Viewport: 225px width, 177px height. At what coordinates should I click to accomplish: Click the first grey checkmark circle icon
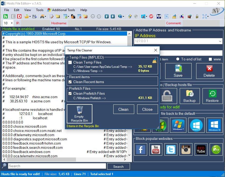pyautogui.click(x=93, y=16)
